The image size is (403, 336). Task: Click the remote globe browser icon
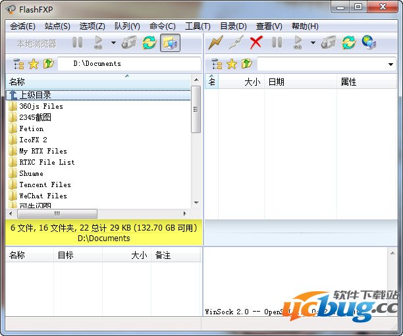point(369,43)
